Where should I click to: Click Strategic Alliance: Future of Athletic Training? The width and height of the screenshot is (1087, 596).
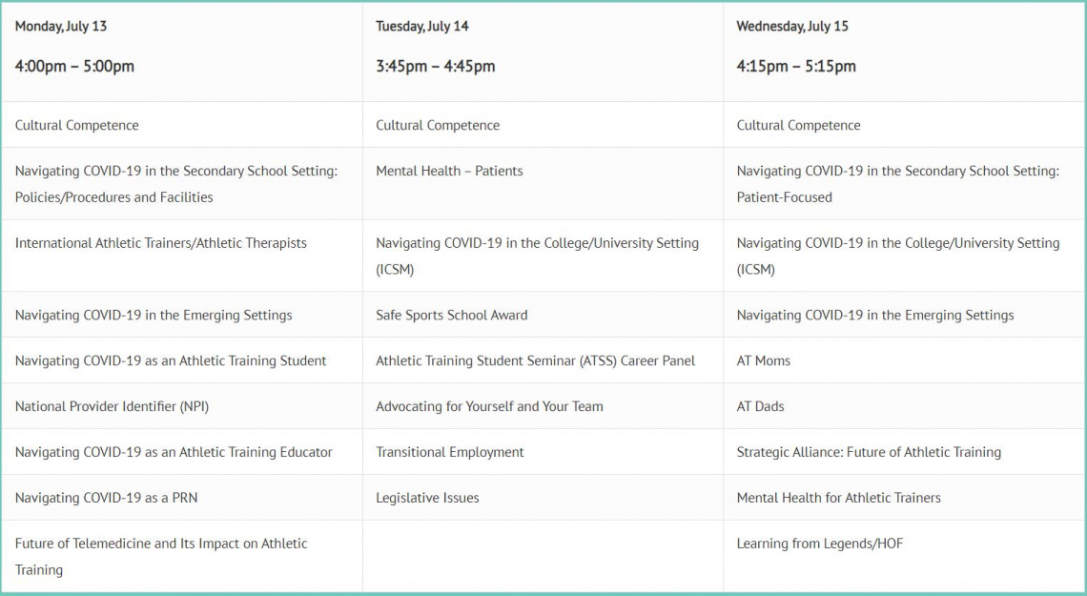click(x=869, y=453)
